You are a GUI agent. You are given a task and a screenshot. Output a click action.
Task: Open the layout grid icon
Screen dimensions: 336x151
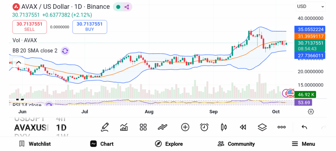143,127
